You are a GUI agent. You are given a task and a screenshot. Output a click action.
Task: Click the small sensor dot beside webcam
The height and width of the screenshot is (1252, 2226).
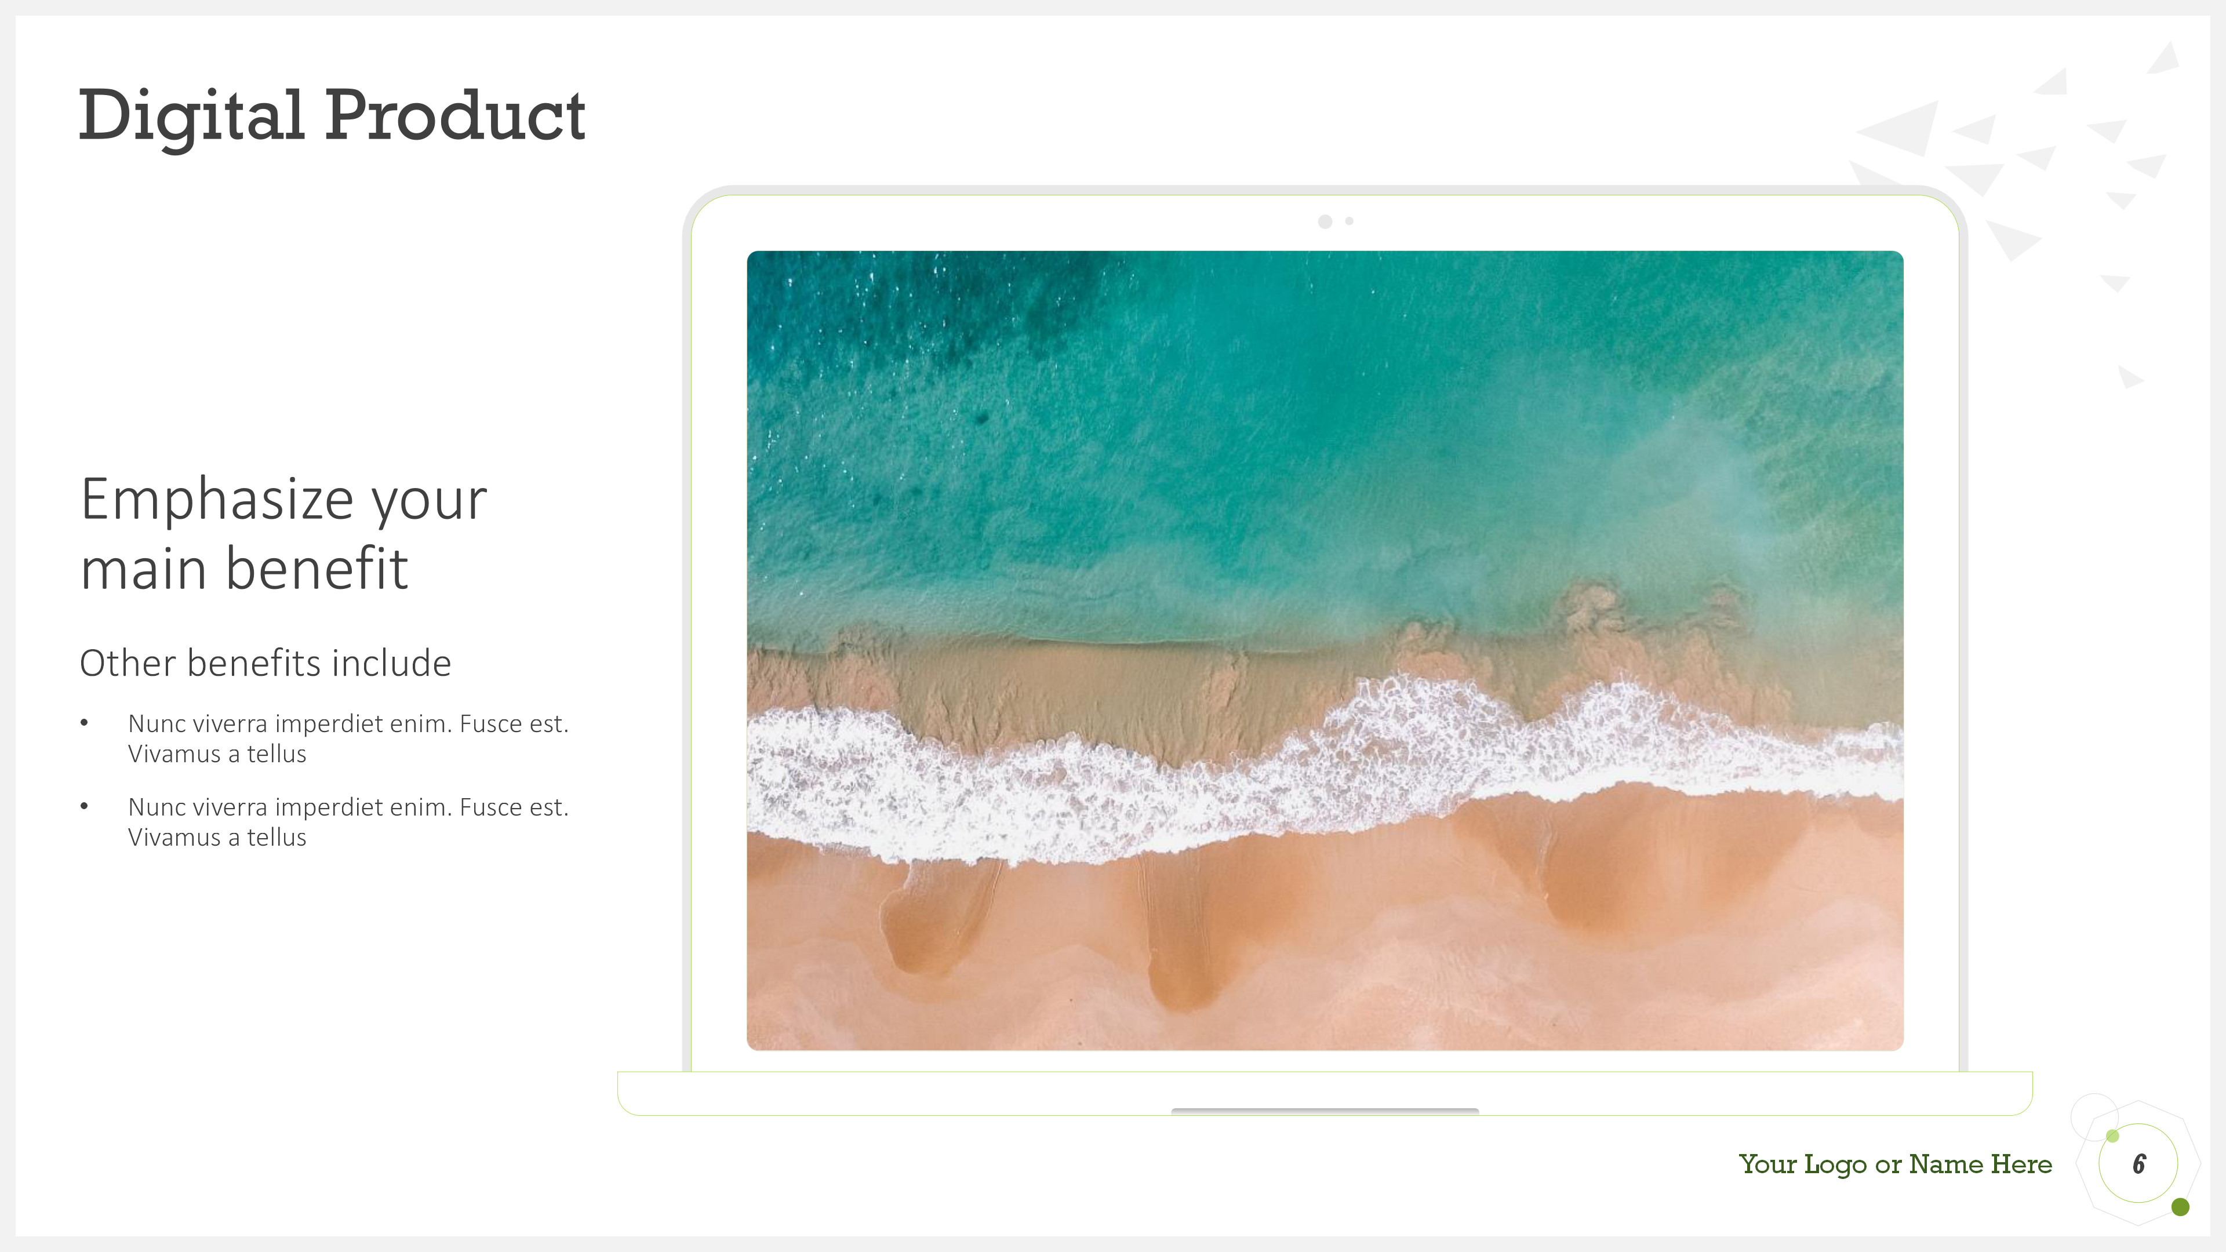pos(1349,221)
